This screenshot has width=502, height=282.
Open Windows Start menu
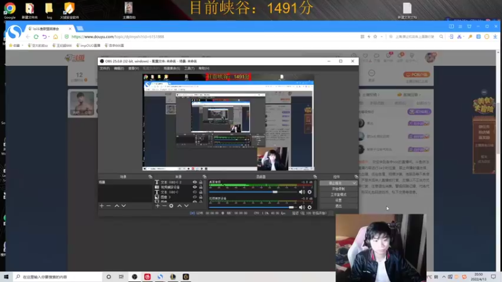click(x=6, y=277)
